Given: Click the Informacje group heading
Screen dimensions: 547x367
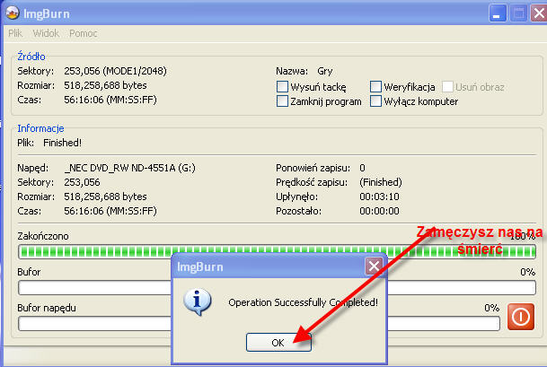Looking at the screenshot, I should [40, 128].
